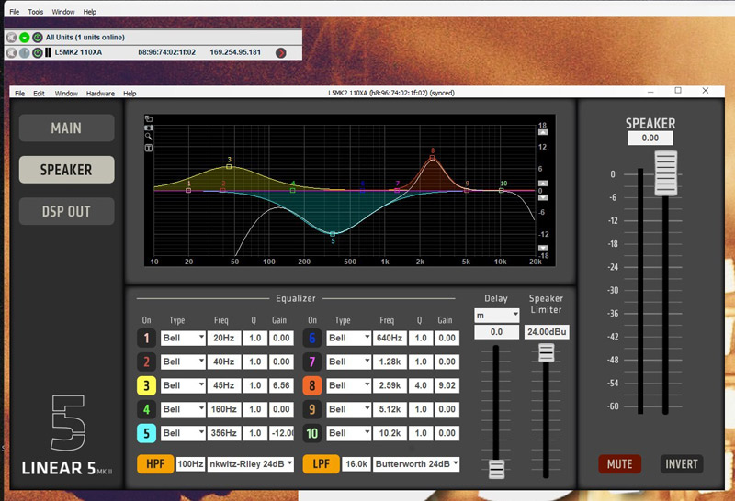Click the top-most icon at graph's upper-left corner

coord(149,118)
